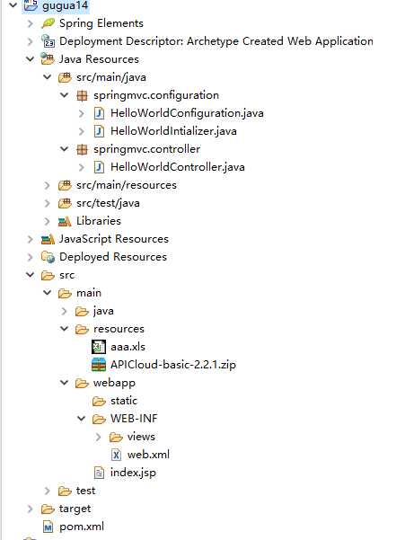Expand the Deployment Descriptor node
The width and height of the screenshot is (405, 540).
(x=31, y=41)
